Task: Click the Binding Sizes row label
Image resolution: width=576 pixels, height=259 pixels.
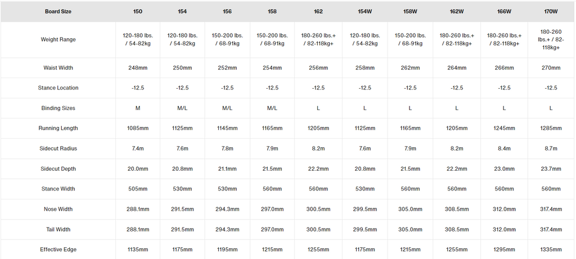Action: tap(58, 108)
